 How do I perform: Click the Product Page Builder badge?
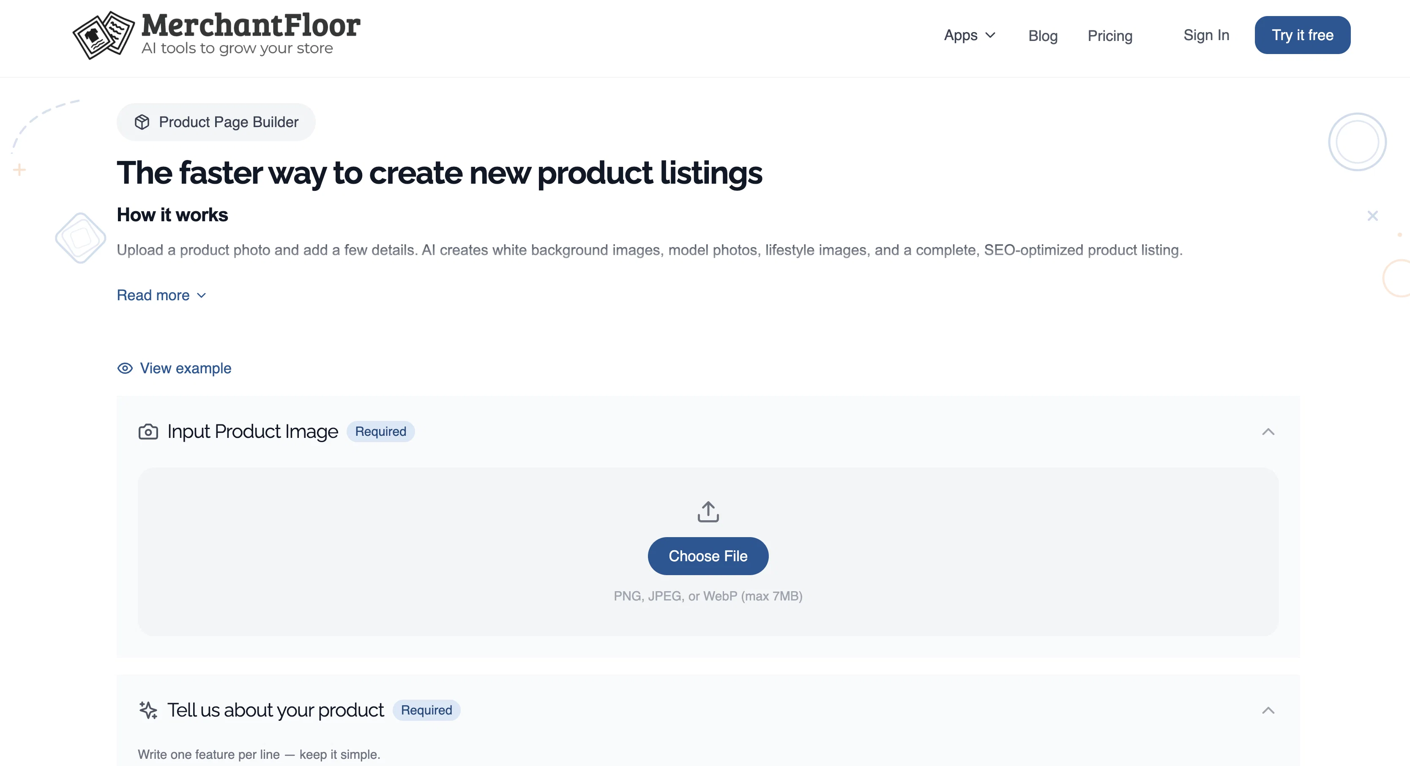[216, 122]
